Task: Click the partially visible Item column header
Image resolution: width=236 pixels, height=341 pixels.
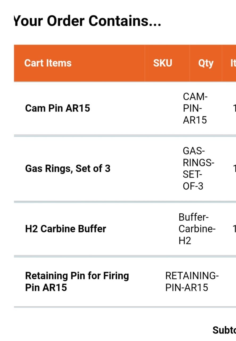Action: [233, 63]
